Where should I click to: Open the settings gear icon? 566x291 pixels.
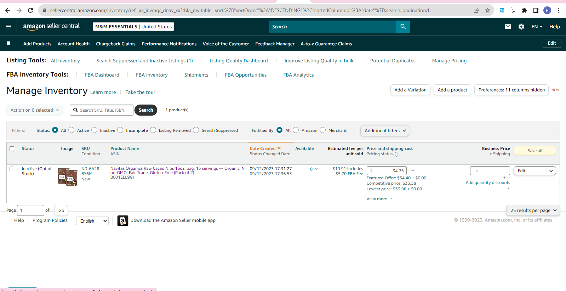521,27
